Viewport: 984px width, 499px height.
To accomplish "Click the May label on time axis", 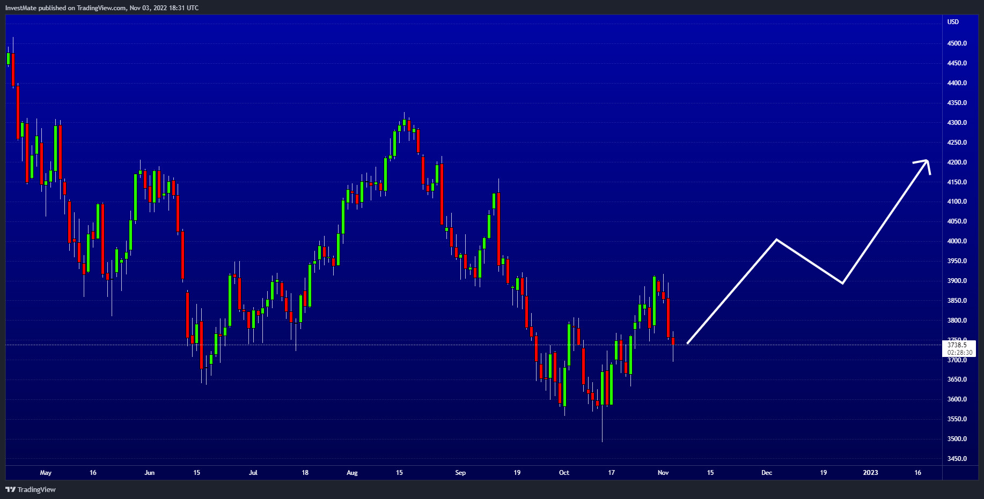I will click(x=46, y=473).
